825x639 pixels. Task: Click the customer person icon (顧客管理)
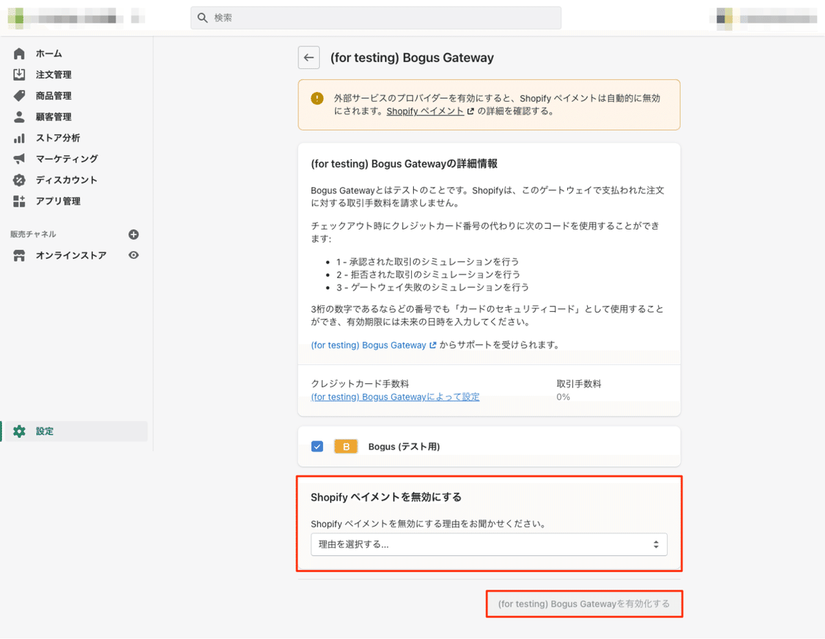pyautogui.click(x=19, y=117)
